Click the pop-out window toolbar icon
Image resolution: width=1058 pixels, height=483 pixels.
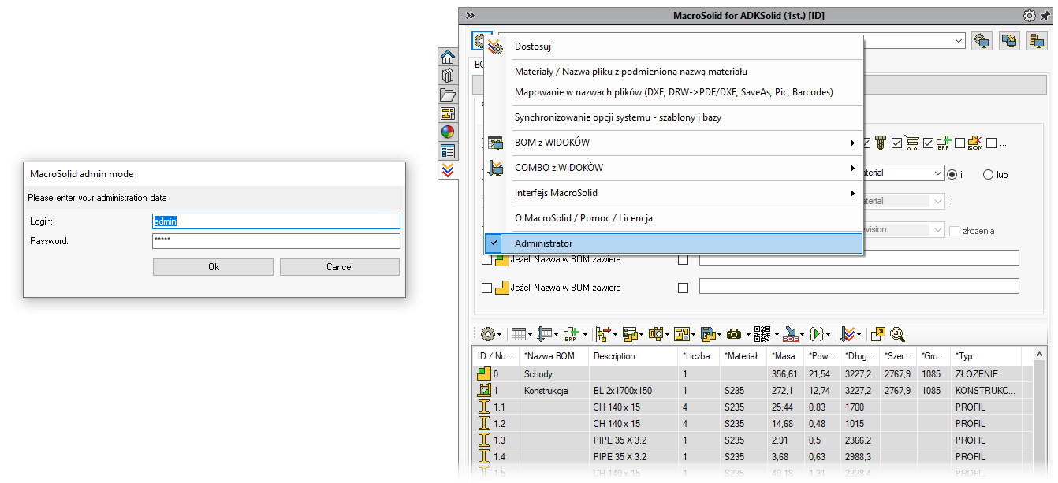pyautogui.click(x=878, y=334)
